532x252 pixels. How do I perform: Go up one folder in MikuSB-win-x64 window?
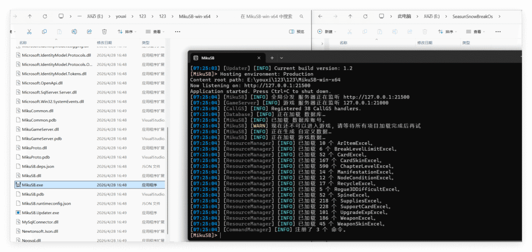click(x=30, y=16)
